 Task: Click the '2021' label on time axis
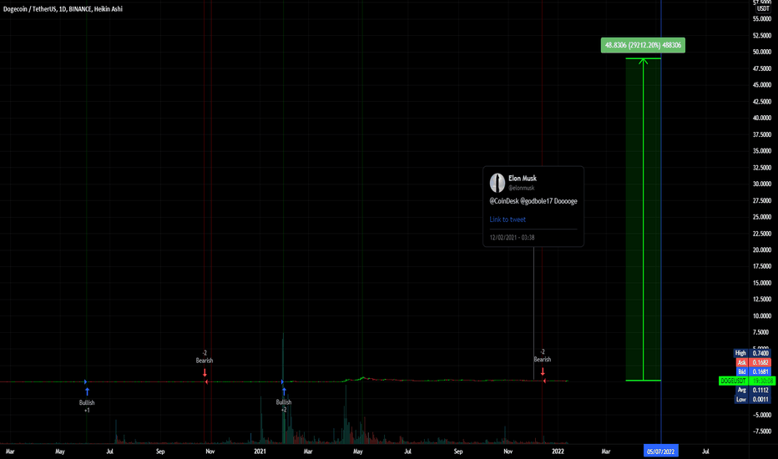(260, 451)
